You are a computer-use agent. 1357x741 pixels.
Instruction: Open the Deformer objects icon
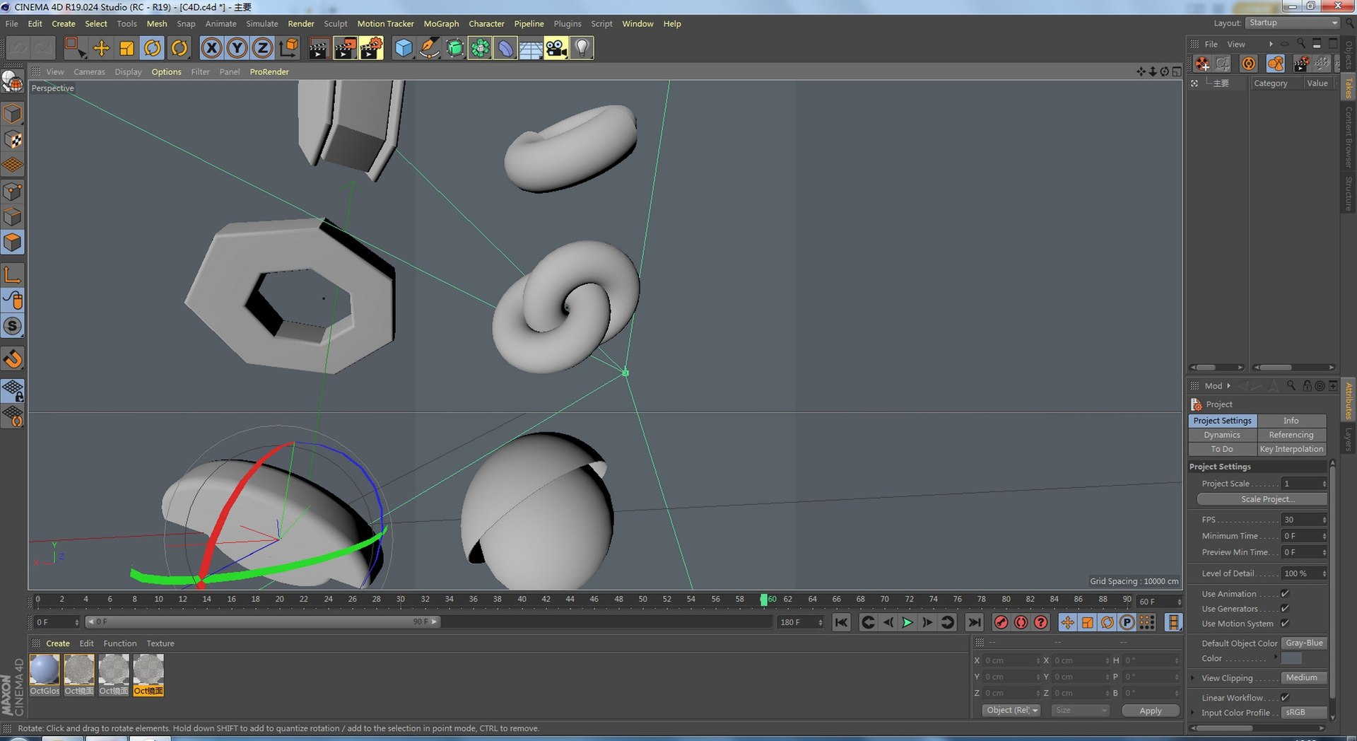coord(505,48)
